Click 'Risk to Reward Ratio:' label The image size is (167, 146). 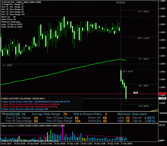(x=88, y=114)
